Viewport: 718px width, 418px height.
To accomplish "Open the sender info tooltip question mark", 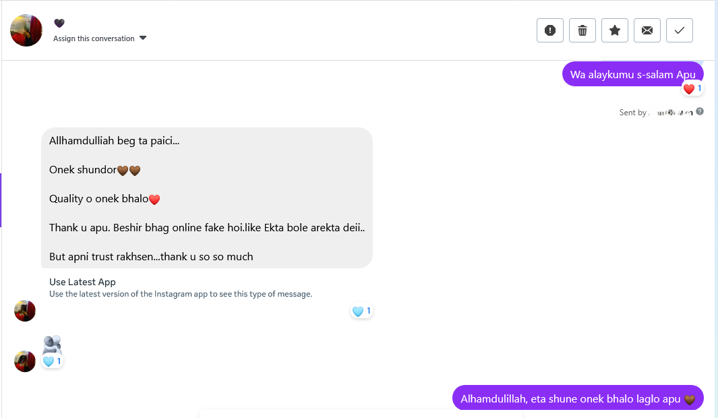I will tap(698, 111).
